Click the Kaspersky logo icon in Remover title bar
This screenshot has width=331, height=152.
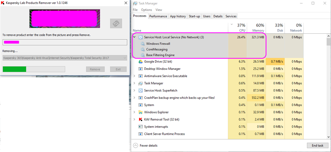point(3,3)
